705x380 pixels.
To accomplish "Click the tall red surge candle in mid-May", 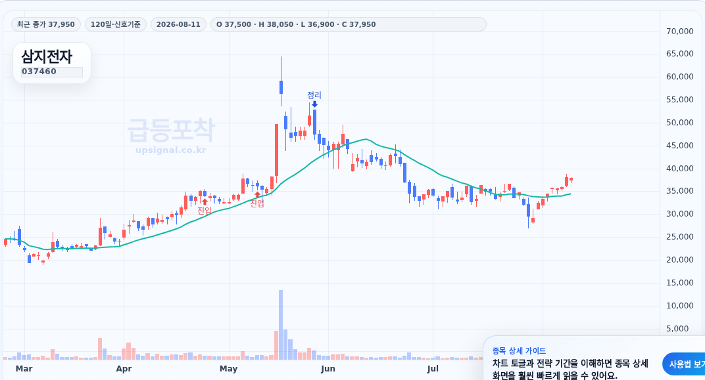I will pyautogui.click(x=276, y=150).
